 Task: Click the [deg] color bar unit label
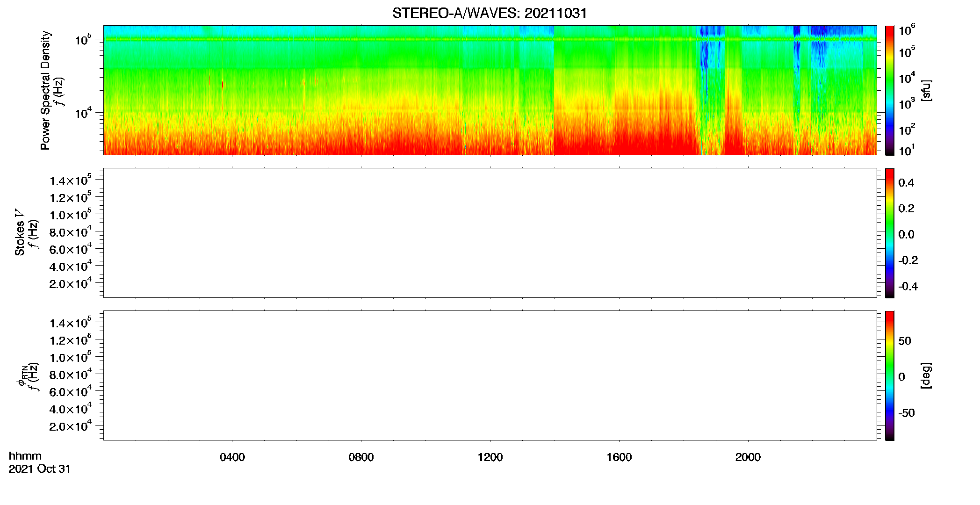(926, 375)
